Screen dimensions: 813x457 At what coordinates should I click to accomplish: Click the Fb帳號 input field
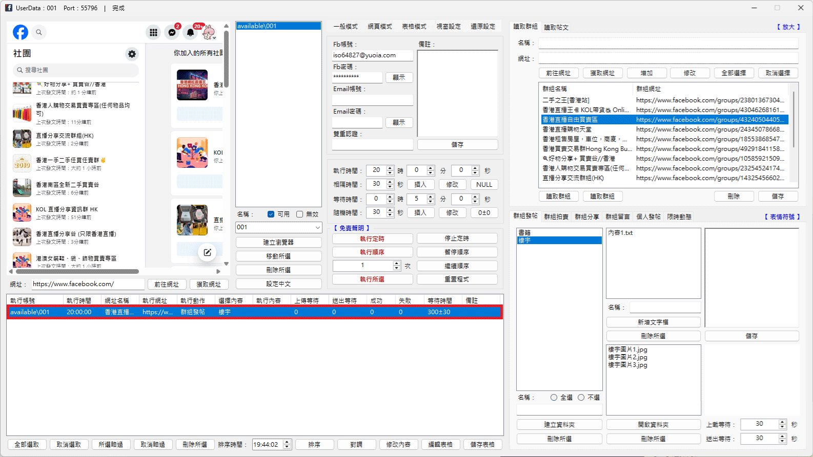(373, 55)
